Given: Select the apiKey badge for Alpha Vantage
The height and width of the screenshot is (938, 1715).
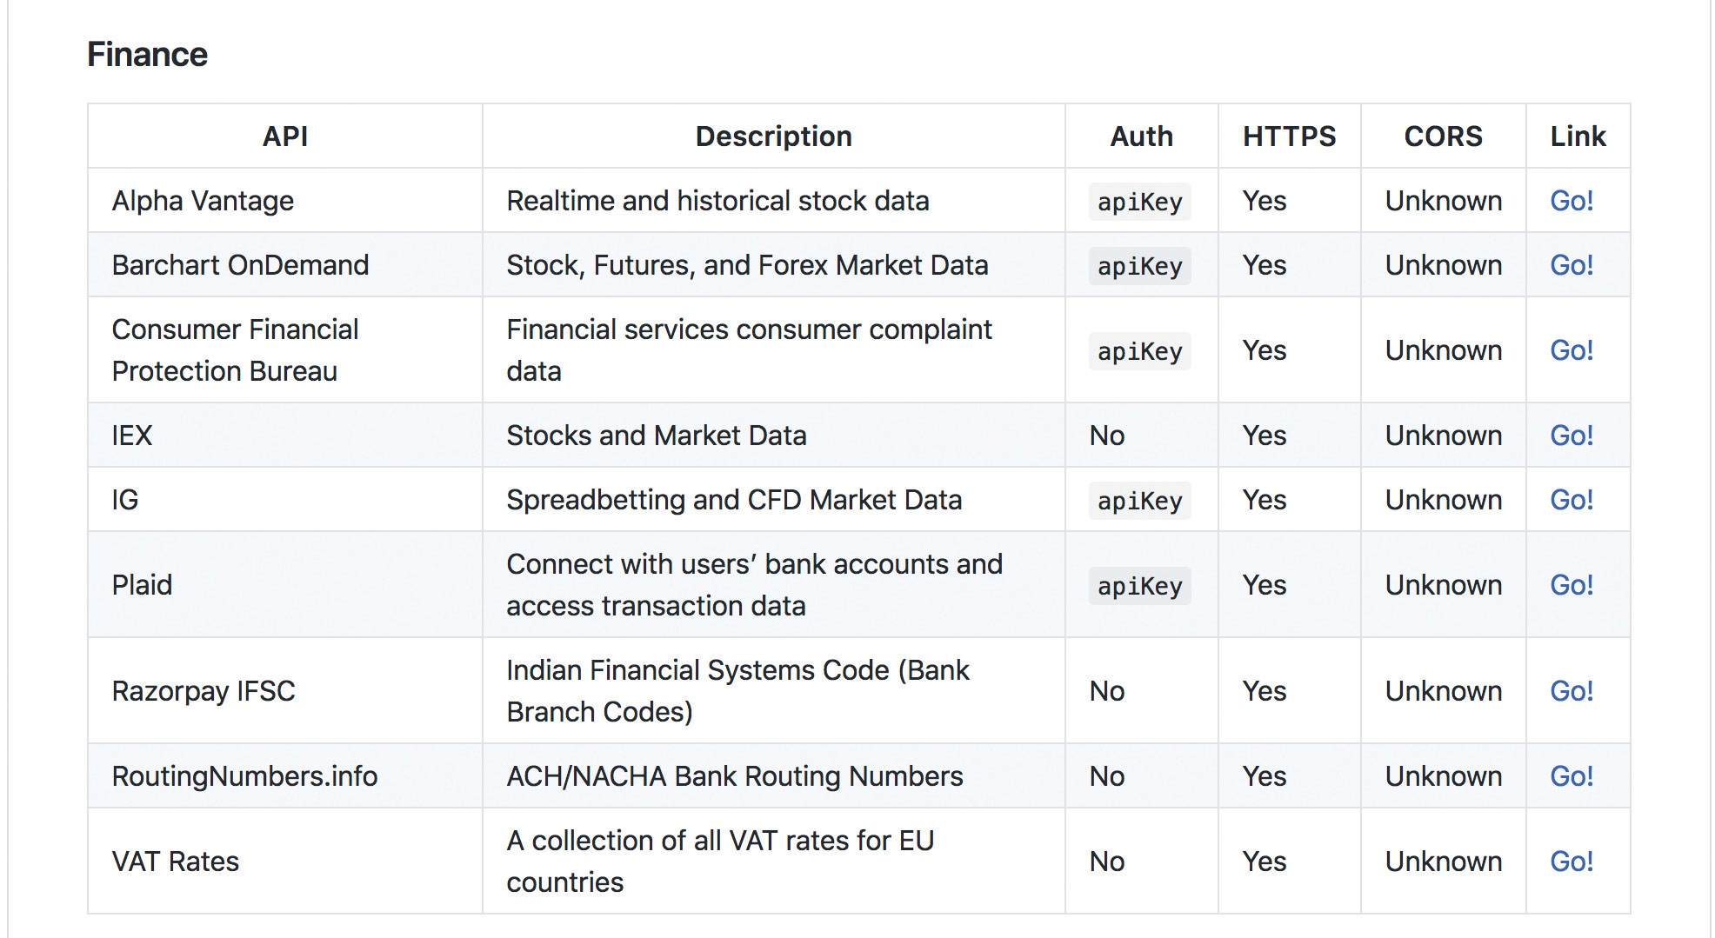Looking at the screenshot, I should pyautogui.click(x=1139, y=202).
